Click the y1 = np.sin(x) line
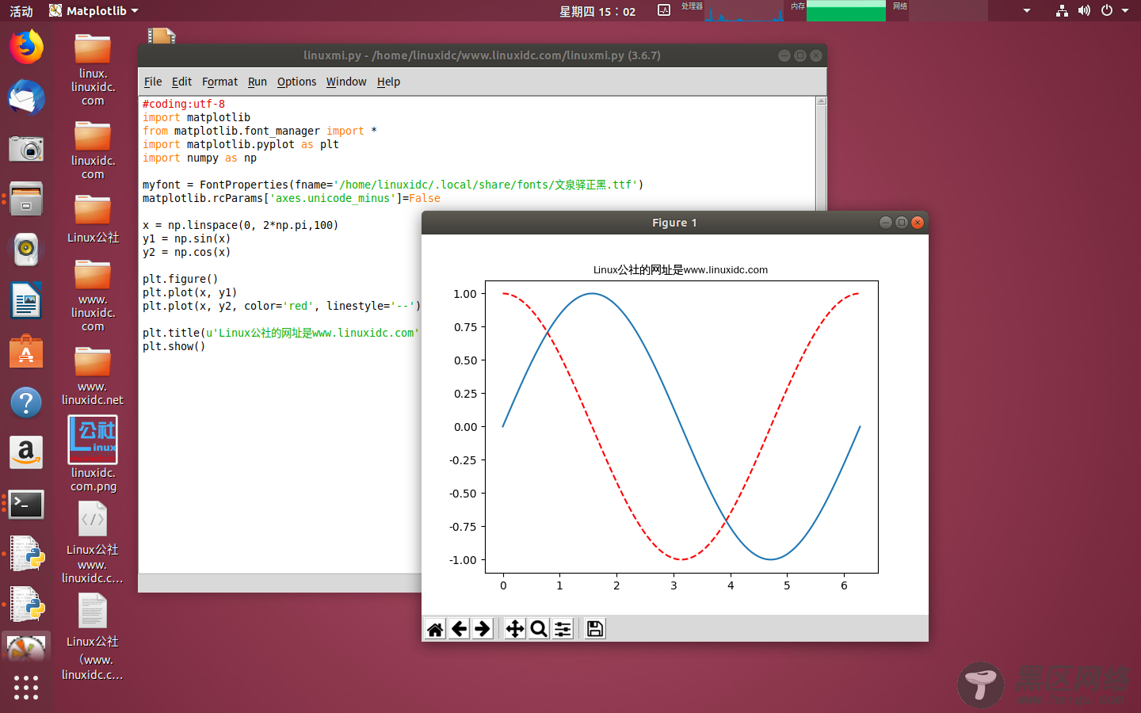This screenshot has width=1141, height=713. point(186,238)
